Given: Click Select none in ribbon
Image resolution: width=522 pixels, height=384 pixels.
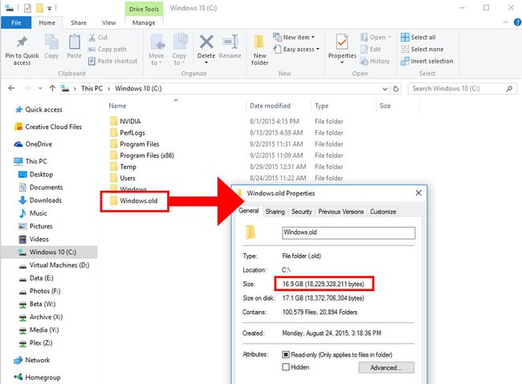Looking at the screenshot, I should pos(422,49).
